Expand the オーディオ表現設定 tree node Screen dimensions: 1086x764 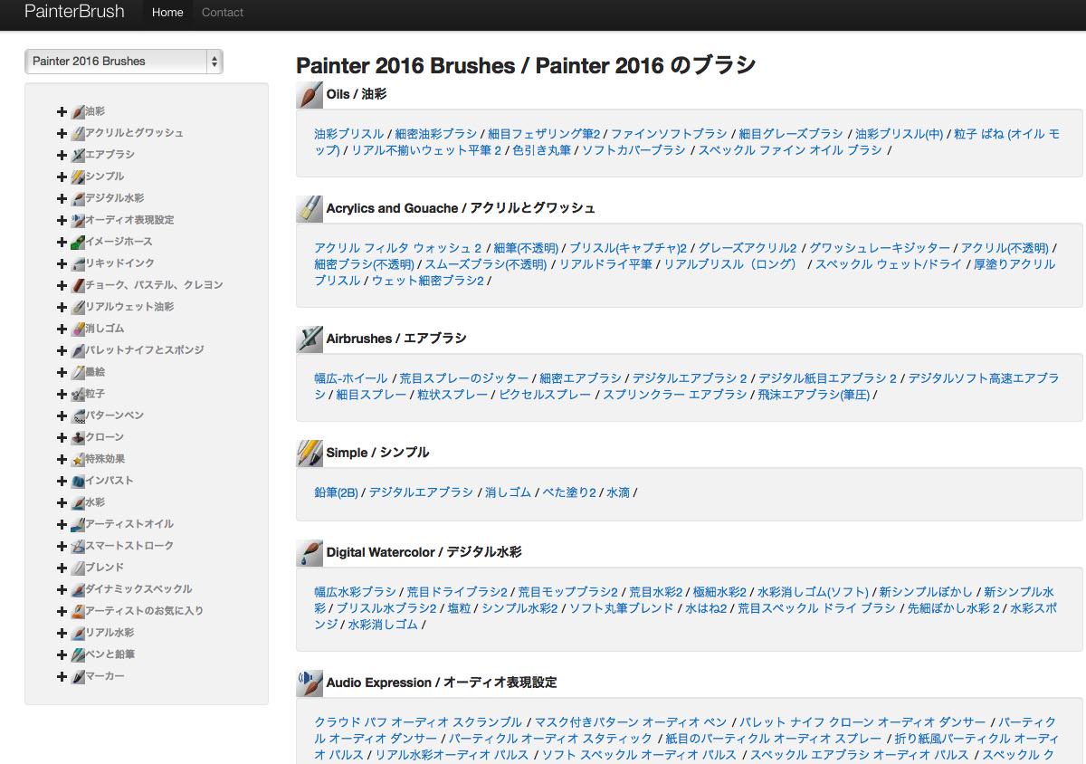(x=62, y=220)
